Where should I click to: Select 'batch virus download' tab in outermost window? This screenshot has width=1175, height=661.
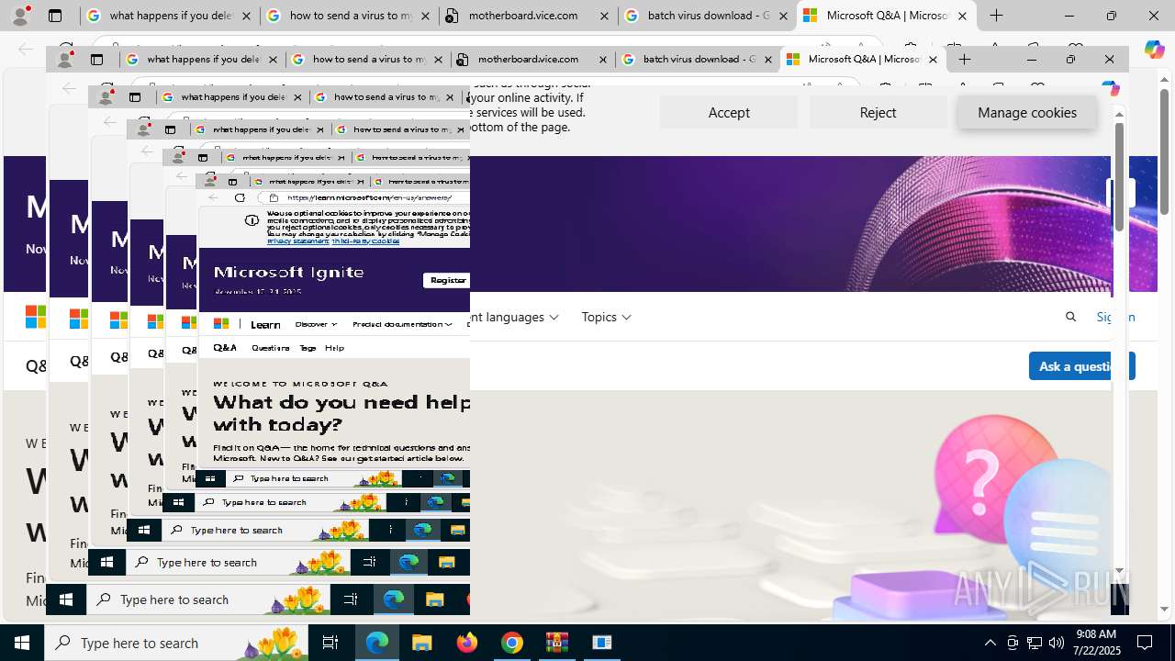pos(707,16)
